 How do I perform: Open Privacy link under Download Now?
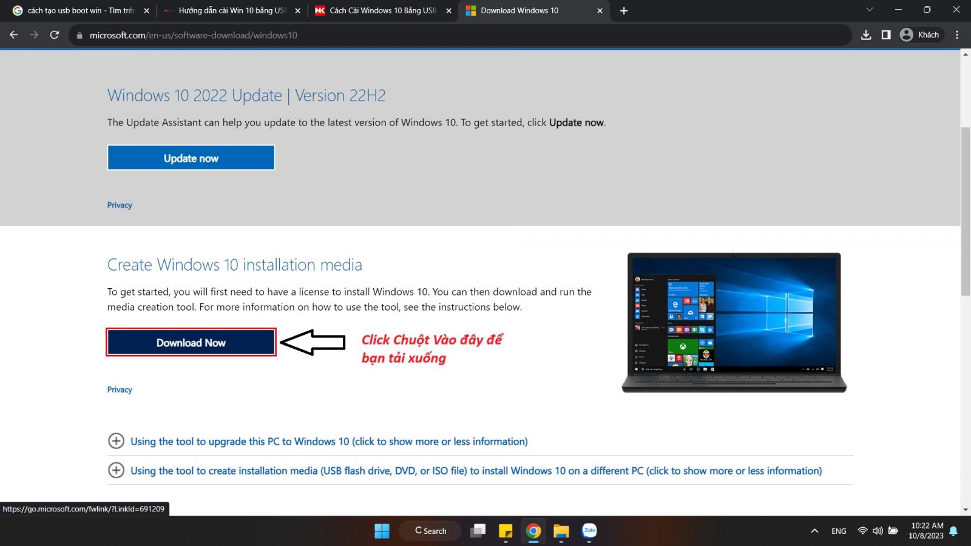click(x=120, y=389)
